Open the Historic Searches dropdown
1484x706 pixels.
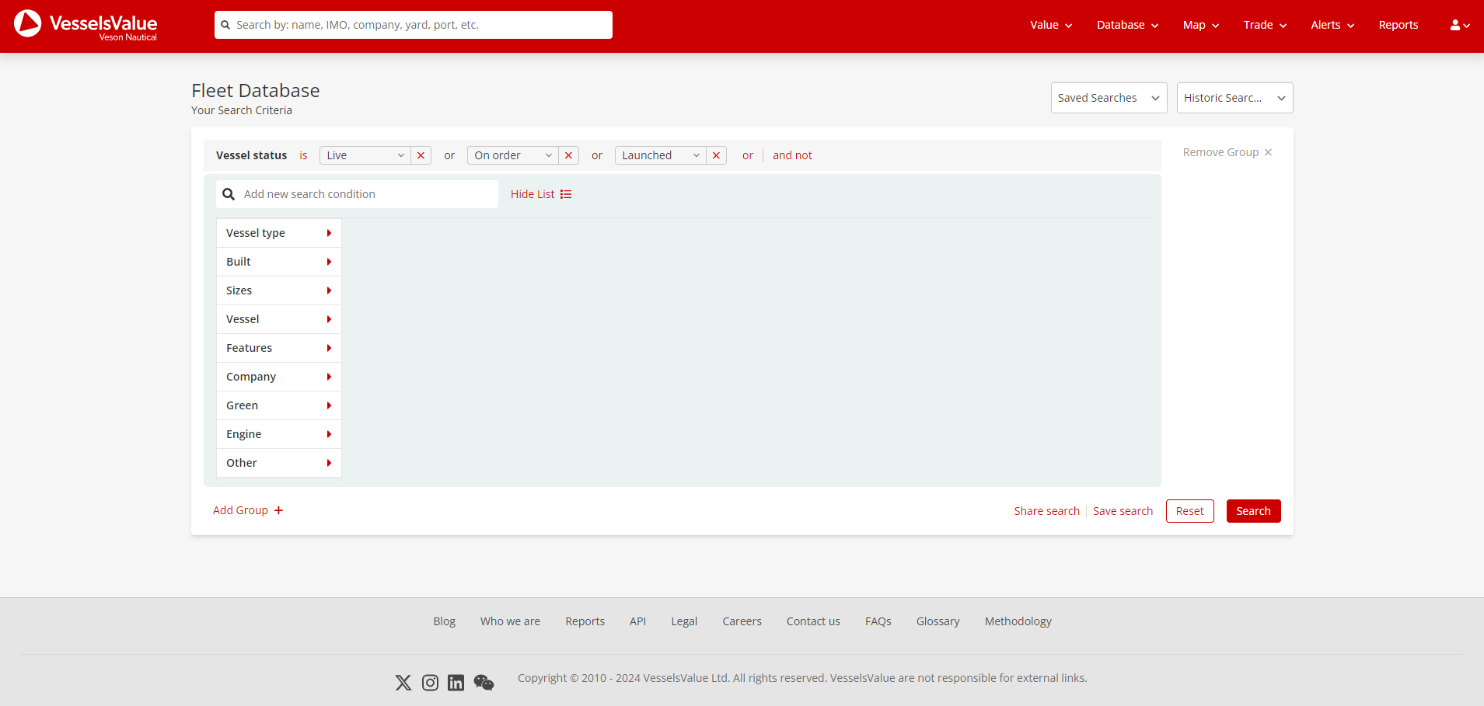1234,97
